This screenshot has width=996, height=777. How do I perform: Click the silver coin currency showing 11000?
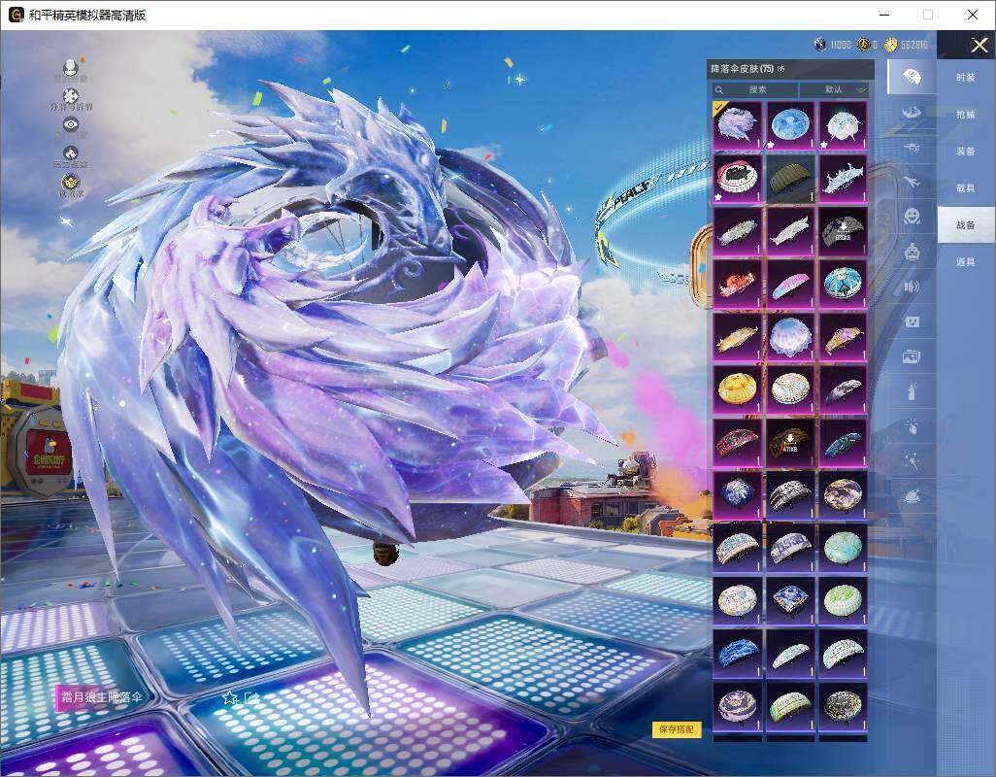pos(820,44)
